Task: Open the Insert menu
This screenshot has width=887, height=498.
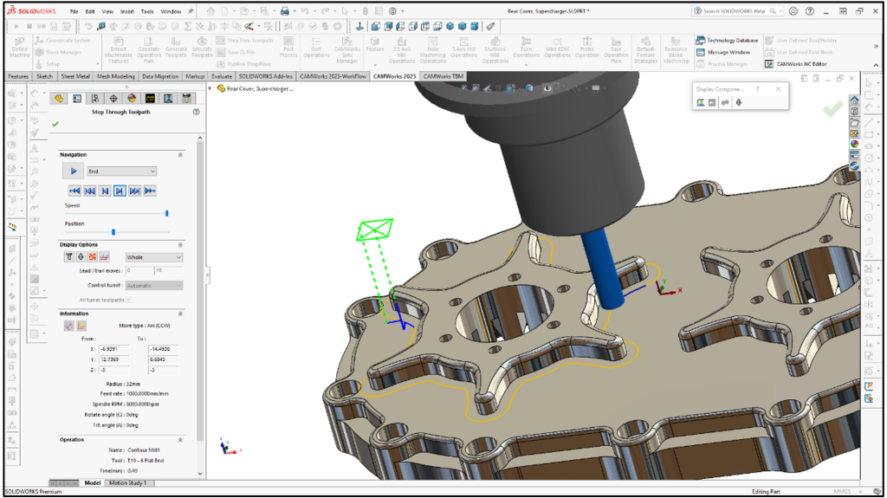Action: [x=127, y=11]
